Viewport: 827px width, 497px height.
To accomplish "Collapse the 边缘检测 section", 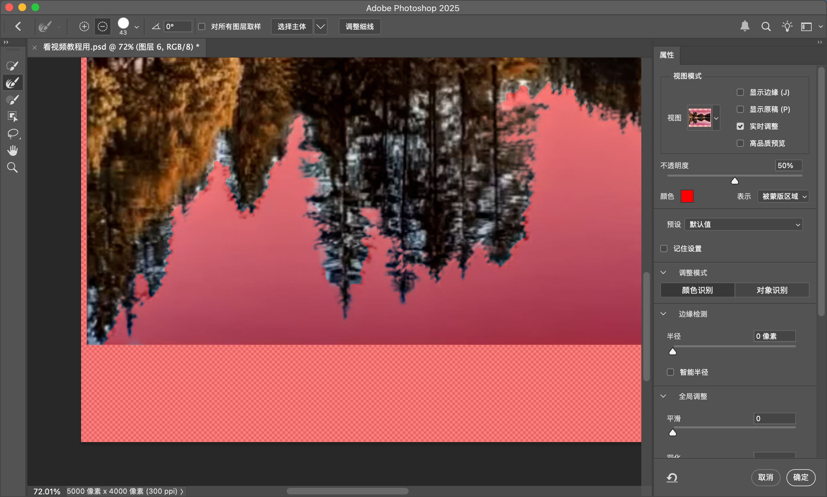I will (x=663, y=314).
